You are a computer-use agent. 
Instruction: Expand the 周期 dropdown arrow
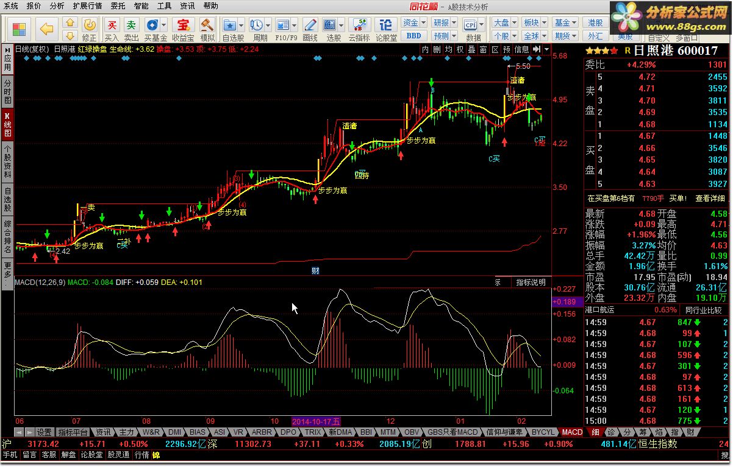(268, 25)
